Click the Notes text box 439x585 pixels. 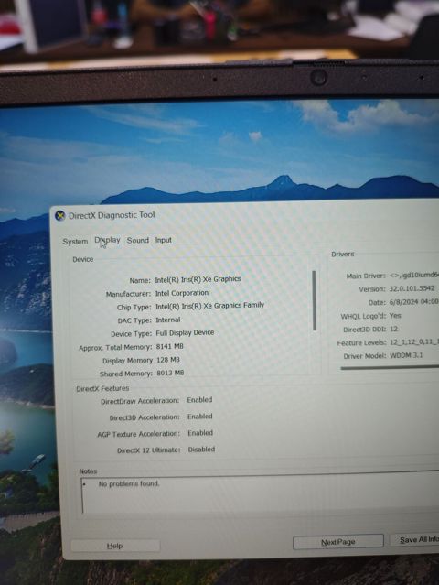point(260,493)
